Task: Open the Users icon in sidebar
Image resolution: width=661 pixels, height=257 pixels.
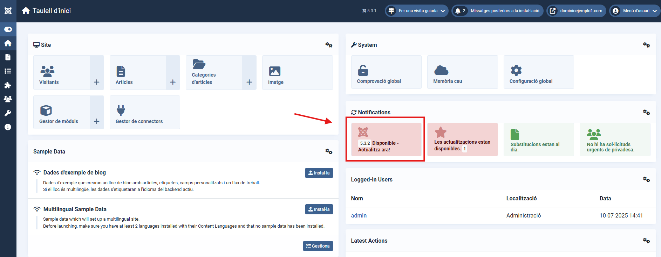Action: (8, 99)
